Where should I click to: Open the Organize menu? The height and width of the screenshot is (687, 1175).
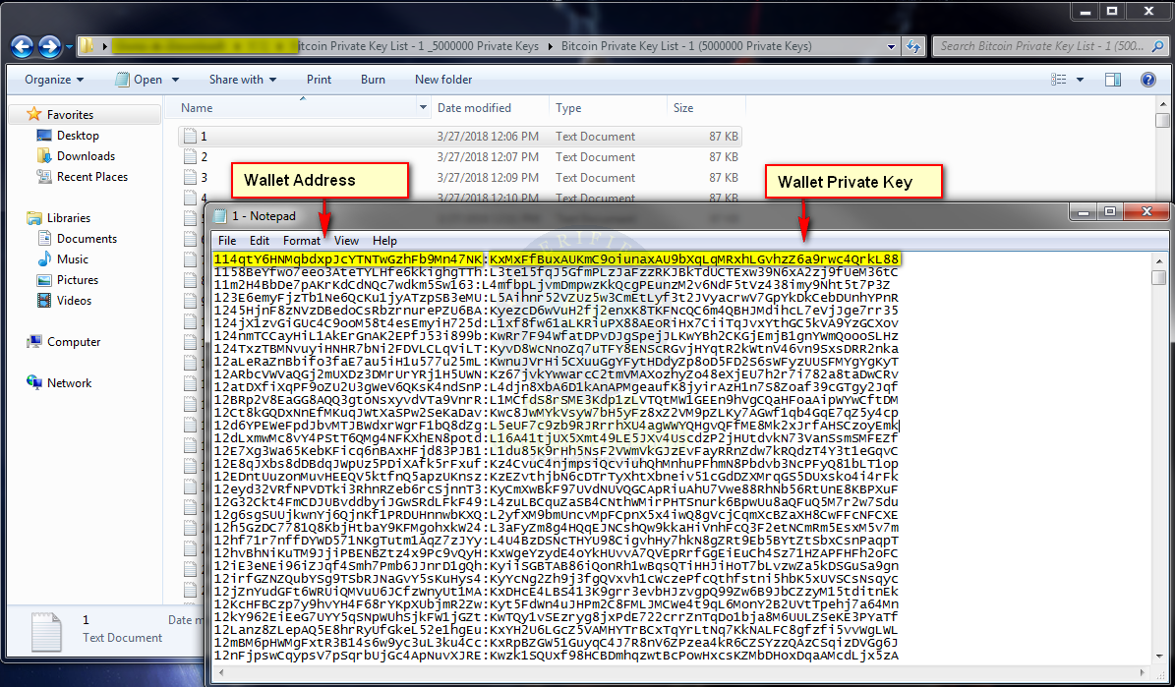pos(54,80)
